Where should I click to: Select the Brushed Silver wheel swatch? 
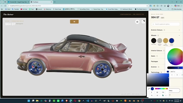click(x=160, y=41)
